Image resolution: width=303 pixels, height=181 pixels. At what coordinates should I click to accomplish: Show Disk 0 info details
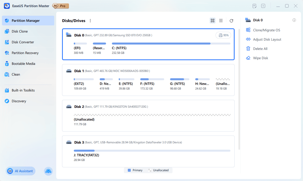[294, 20]
